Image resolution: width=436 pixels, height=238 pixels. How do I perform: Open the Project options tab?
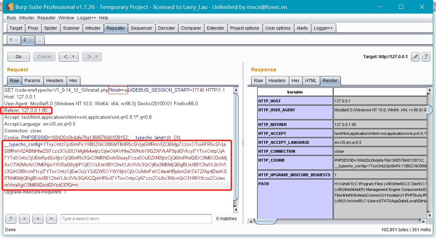pyautogui.click(x=245, y=28)
